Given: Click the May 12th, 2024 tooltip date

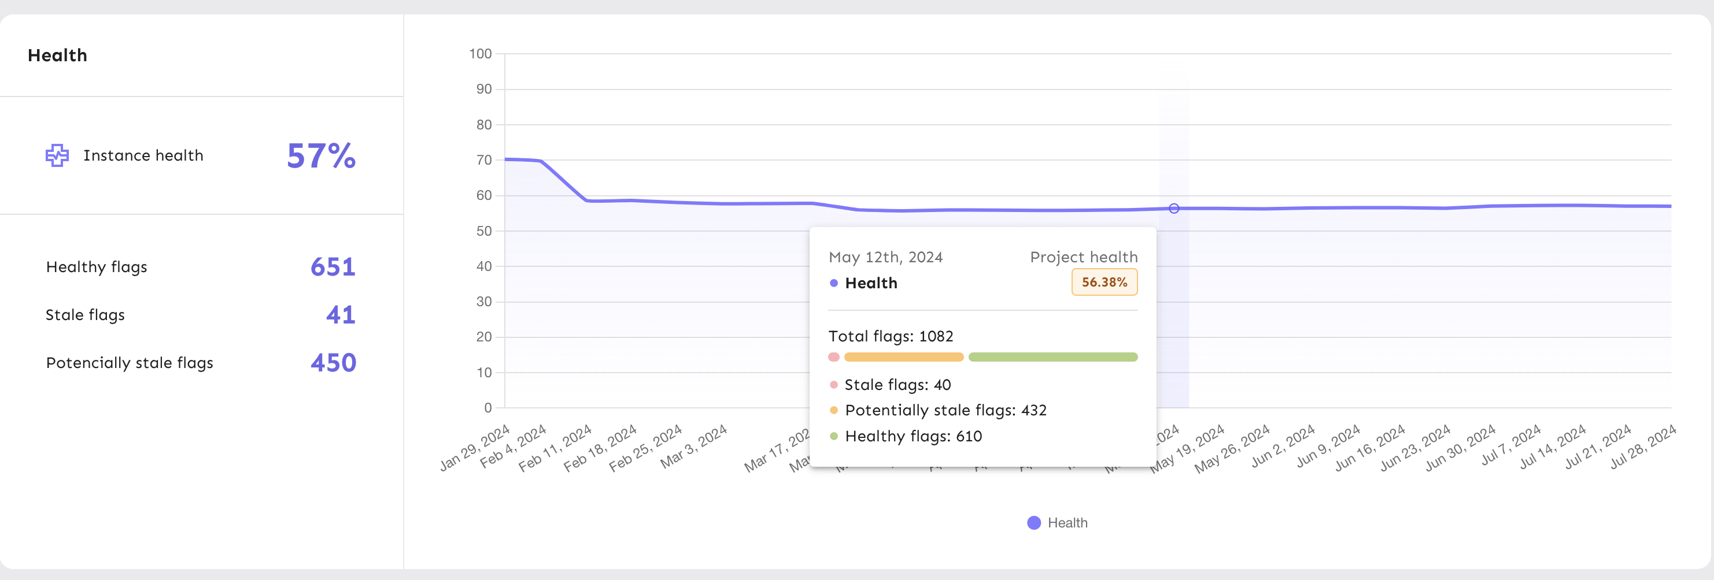Looking at the screenshot, I should tap(885, 257).
